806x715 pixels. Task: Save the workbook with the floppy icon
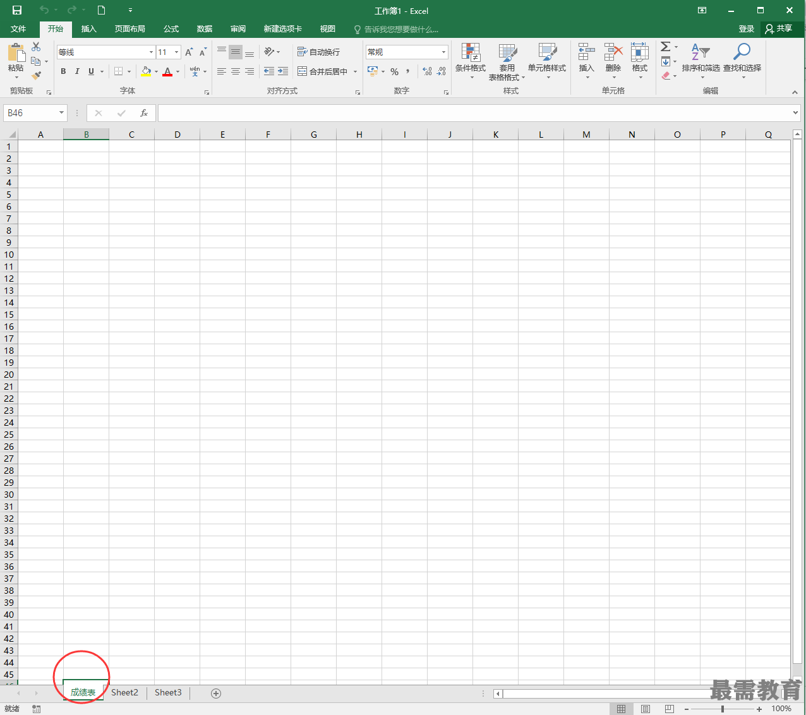(17, 10)
